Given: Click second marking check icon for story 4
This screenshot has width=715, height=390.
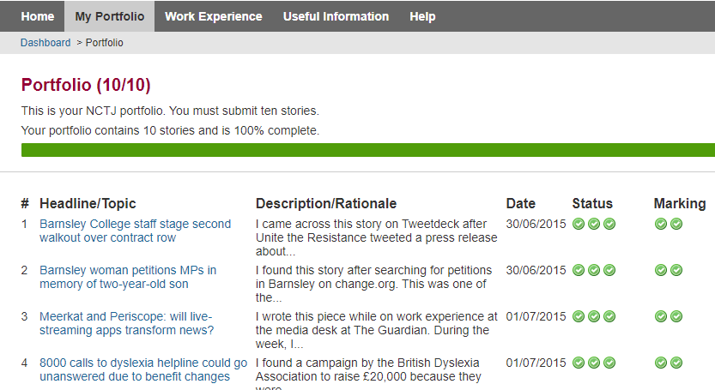Looking at the screenshot, I should click(676, 363).
